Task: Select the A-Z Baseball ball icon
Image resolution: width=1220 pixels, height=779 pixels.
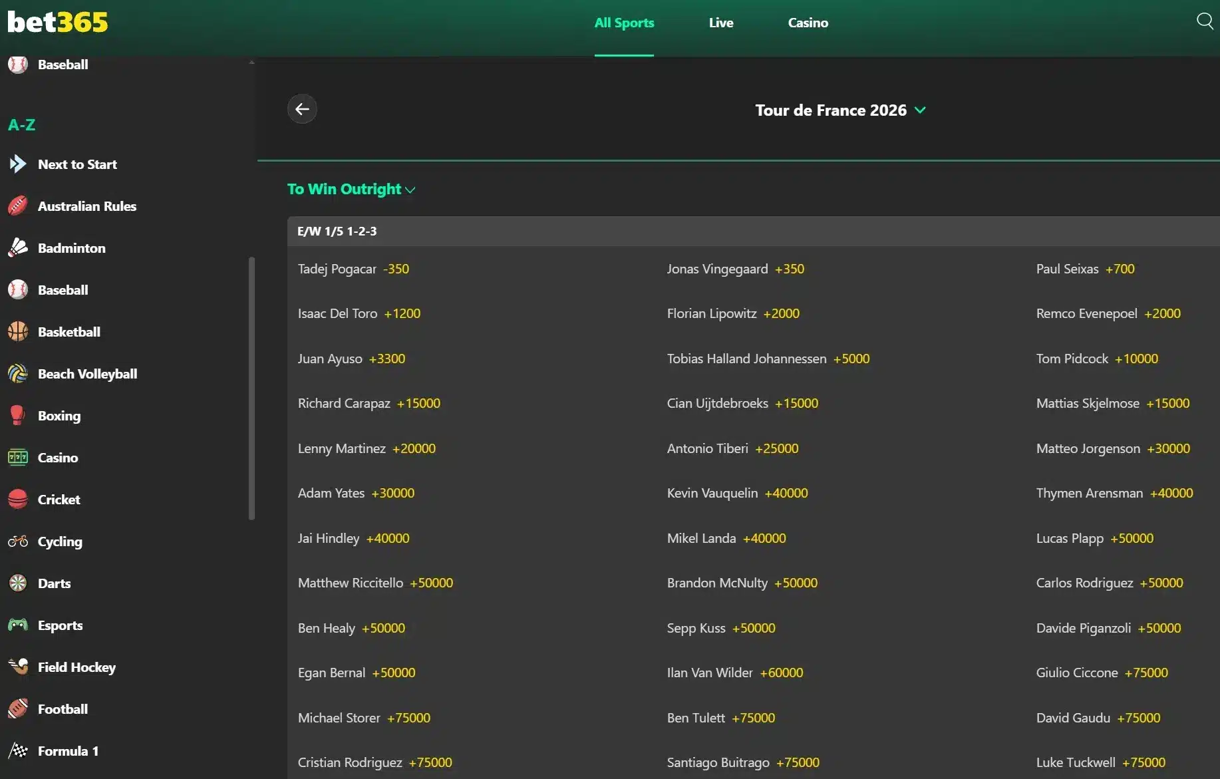Action: pyautogui.click(x=18, y=290)
